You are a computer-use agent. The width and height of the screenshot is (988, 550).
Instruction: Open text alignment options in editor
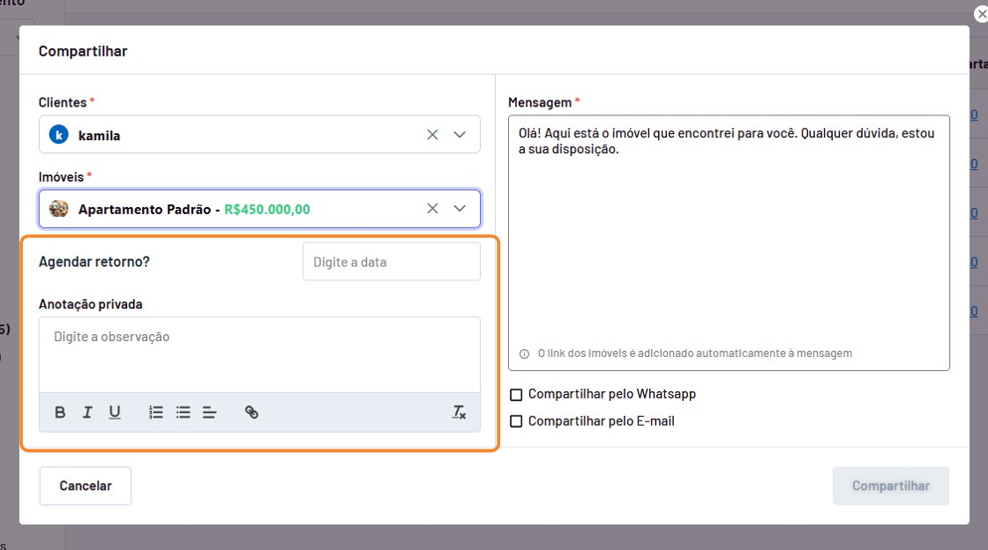click(210, 412)
